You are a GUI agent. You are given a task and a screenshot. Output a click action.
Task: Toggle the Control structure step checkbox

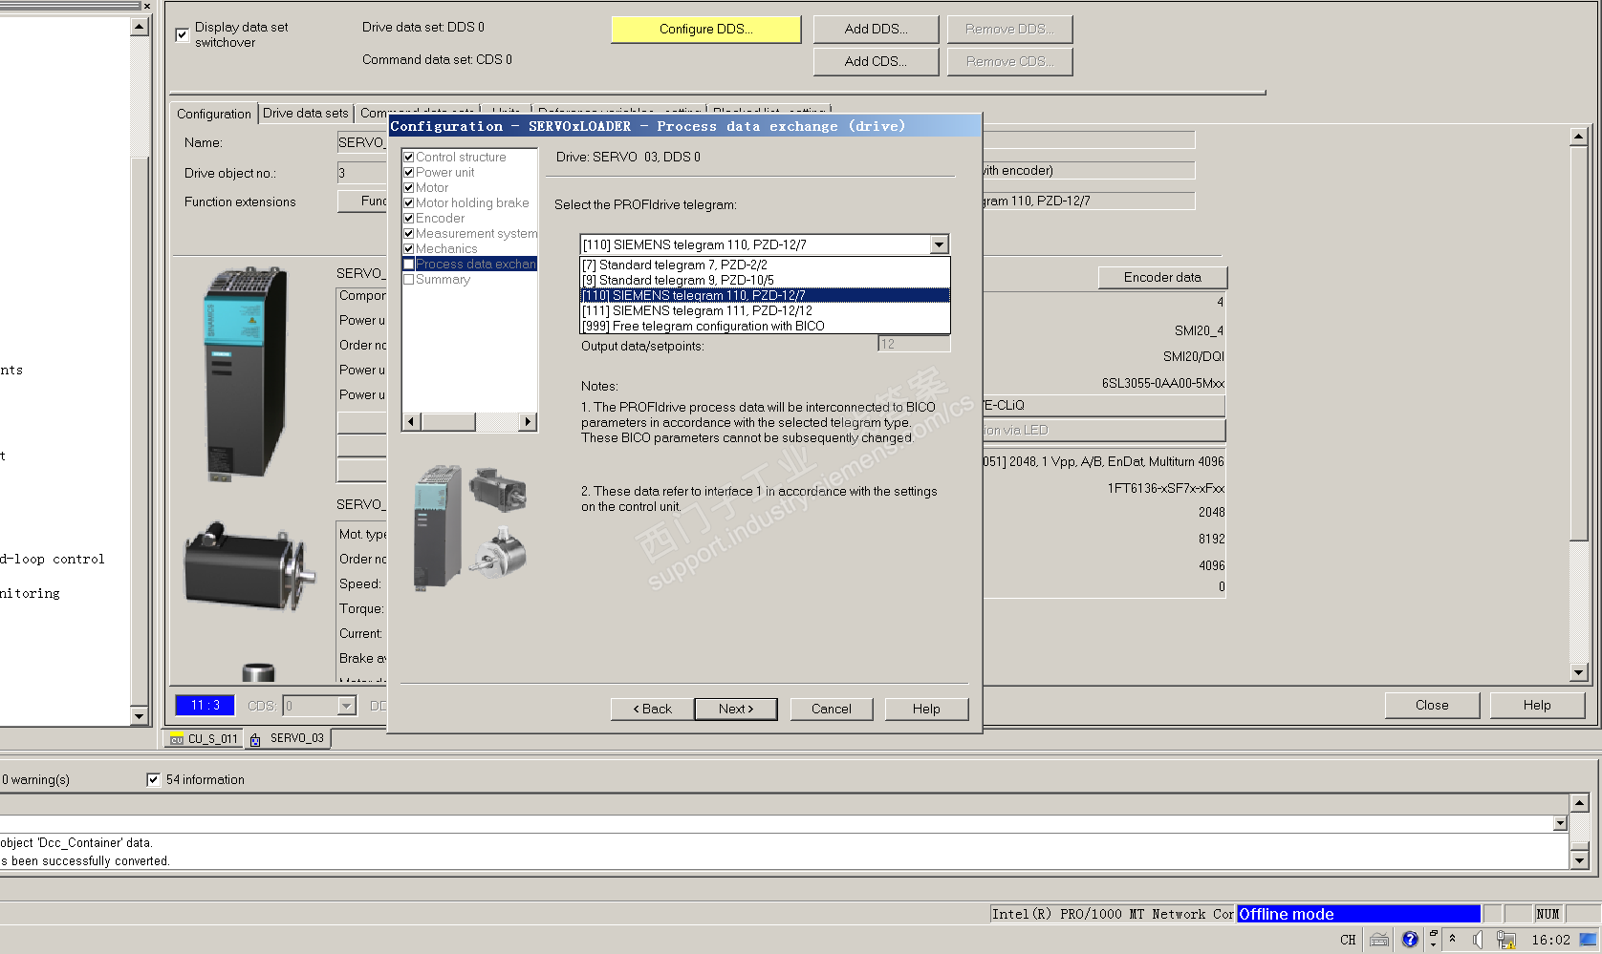point(408,158)
